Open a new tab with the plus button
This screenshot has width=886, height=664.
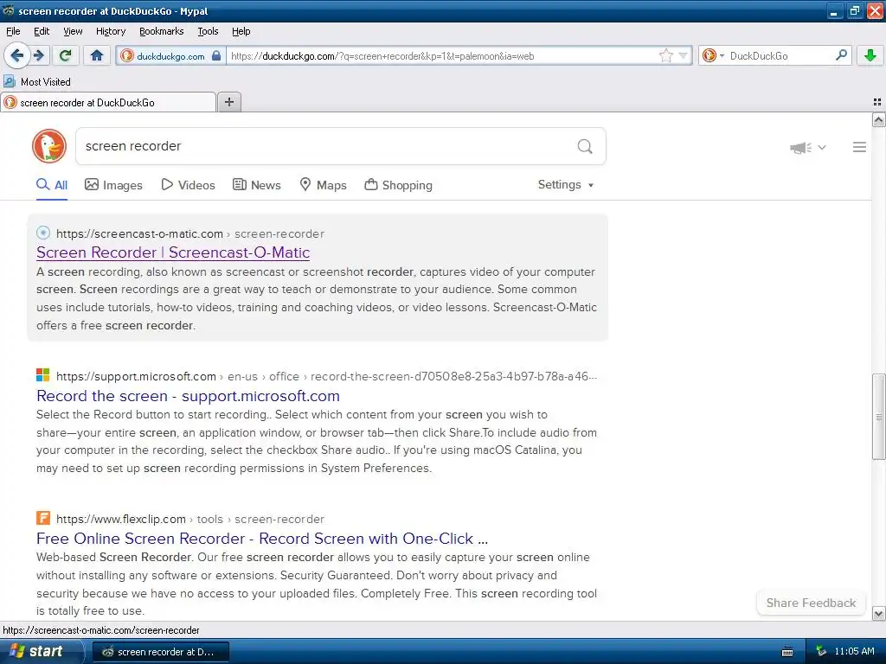click(228, 102)
